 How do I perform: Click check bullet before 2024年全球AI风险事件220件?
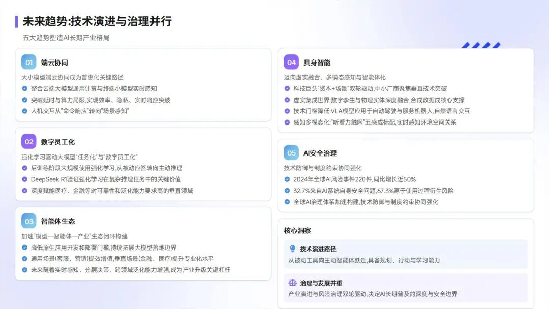(x=287, y=179)
